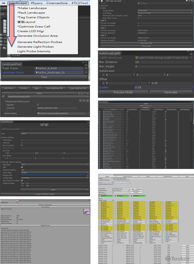The image size is (194, 264).
Task: Click Max Distance field showing 10
Action: pos(164,62)
